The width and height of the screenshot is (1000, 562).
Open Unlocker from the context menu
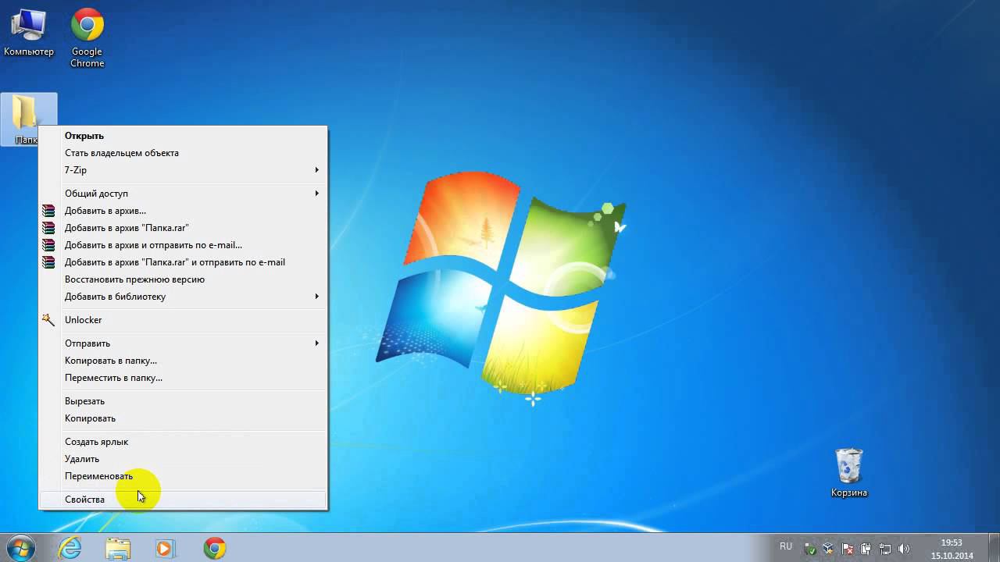pyautogui.click(x=183, y=320)
